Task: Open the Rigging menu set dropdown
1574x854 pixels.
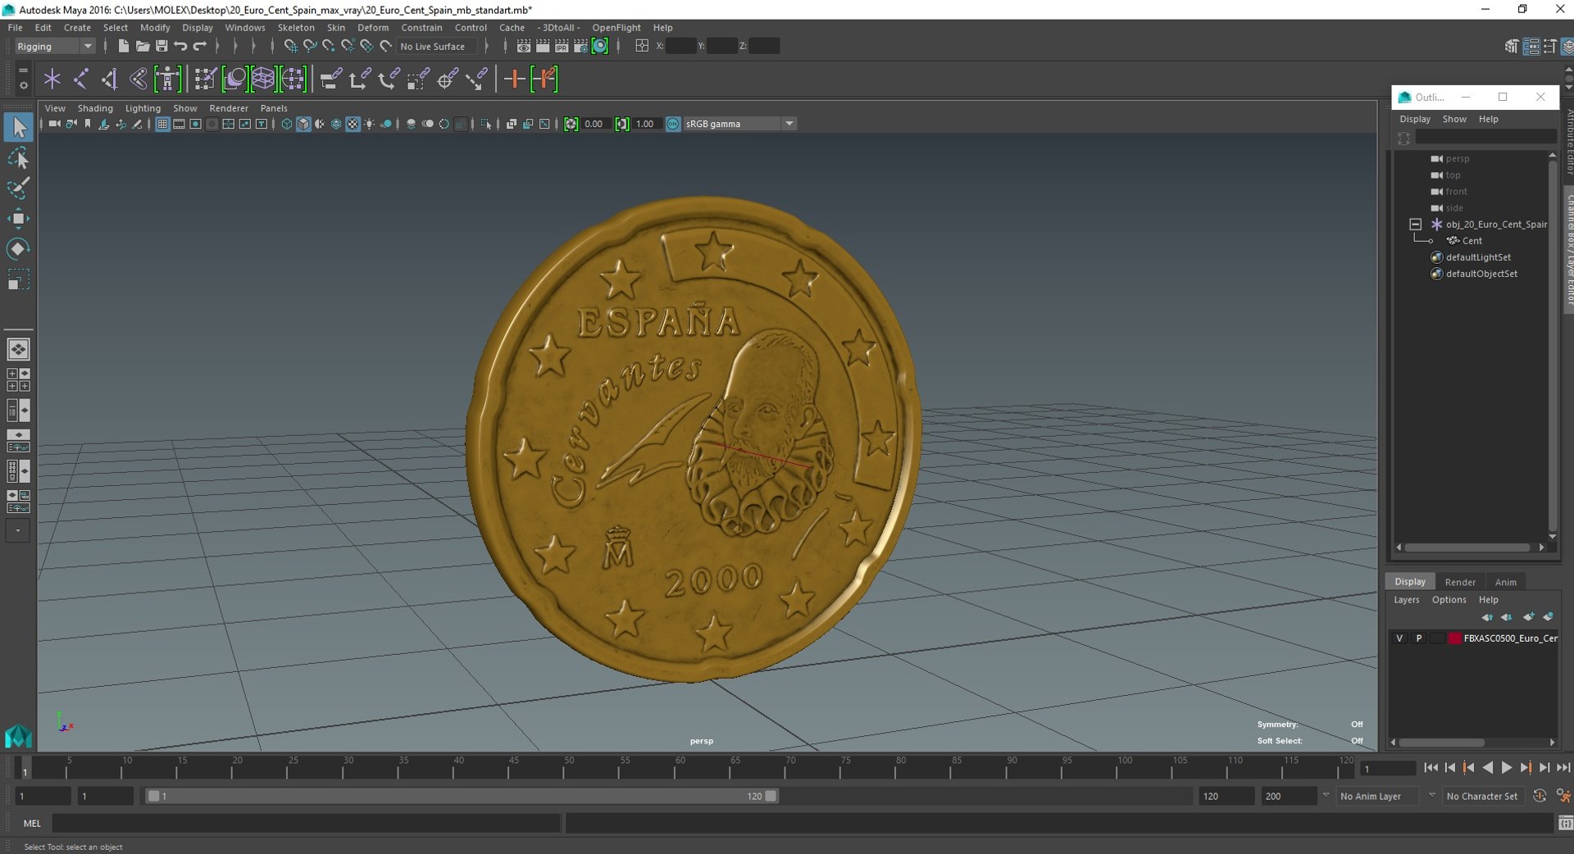Action: 55,47
